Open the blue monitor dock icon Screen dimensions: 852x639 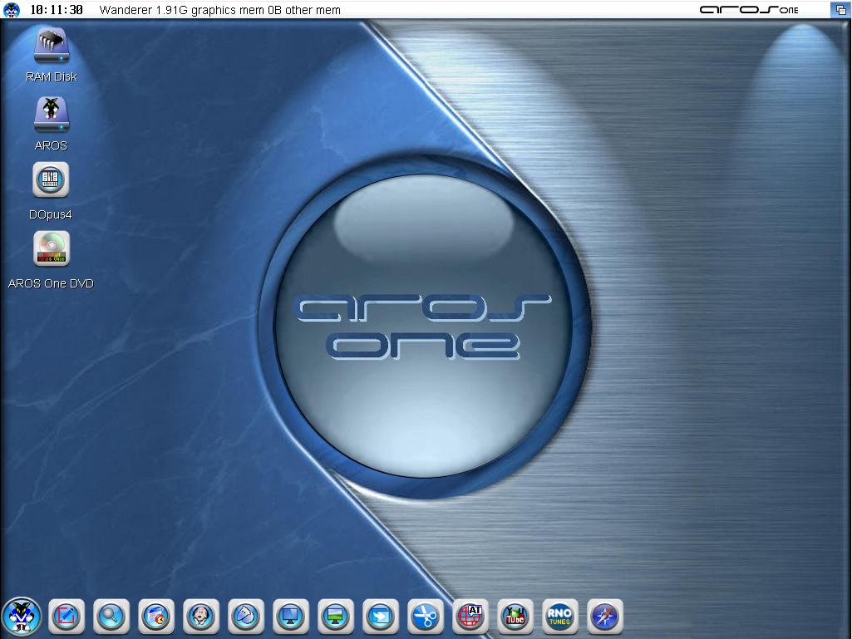pyautogui.click(x=291, y=617)
